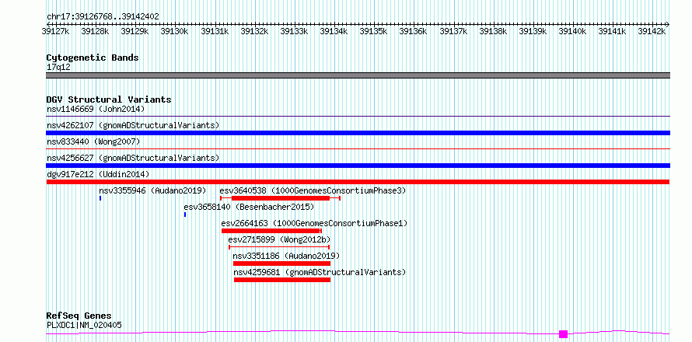This screenshot has height=342, width=692.
Task: Click the PLXDC1|NM_020405 gene label
Action: coord(84,325)
